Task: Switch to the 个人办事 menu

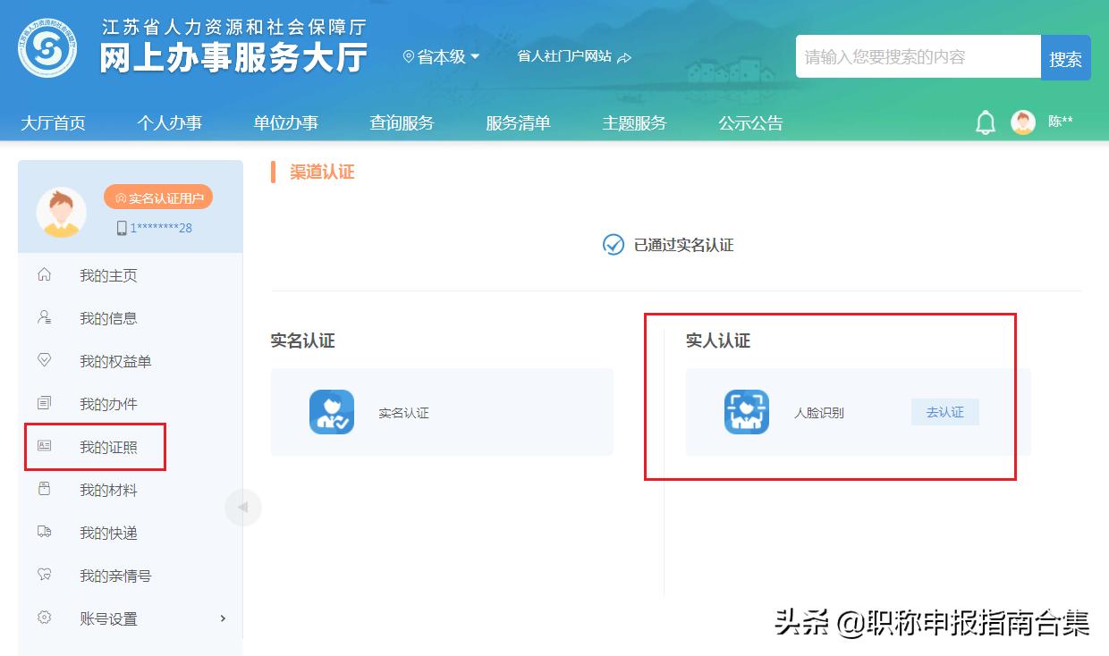Action: tap(170, 123)
